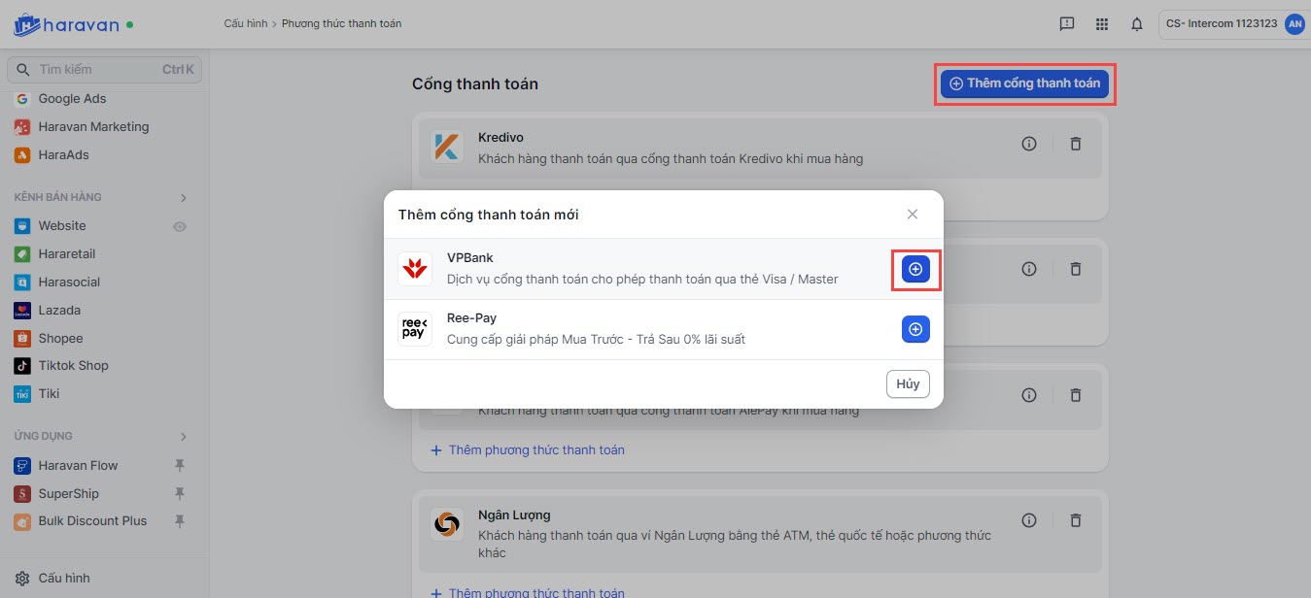Focus the Tìm kiếm search field
This screenshot has width=1311, height=598.
click(97, 70)
